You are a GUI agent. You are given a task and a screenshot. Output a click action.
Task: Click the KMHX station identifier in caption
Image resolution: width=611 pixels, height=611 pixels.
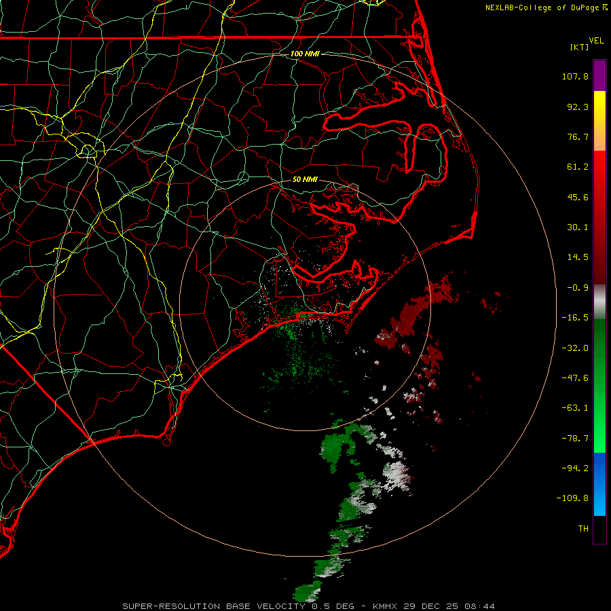coord(386,606)
